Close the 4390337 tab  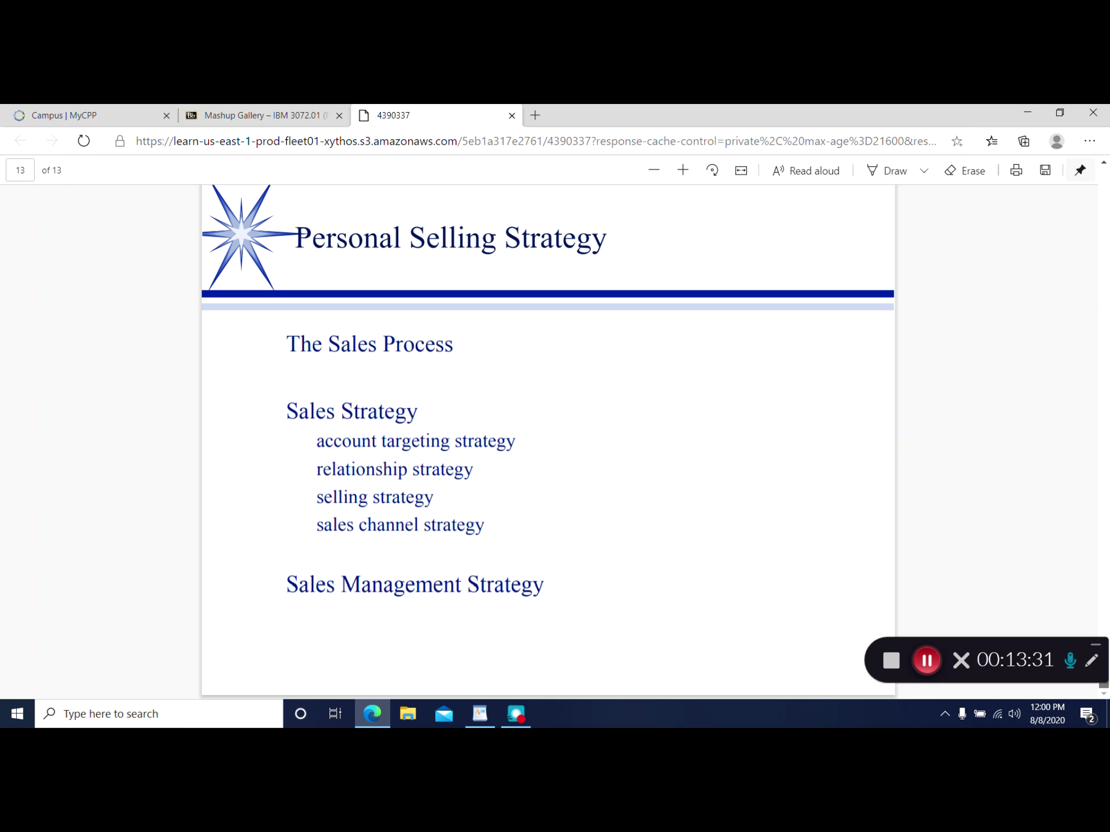512,115
